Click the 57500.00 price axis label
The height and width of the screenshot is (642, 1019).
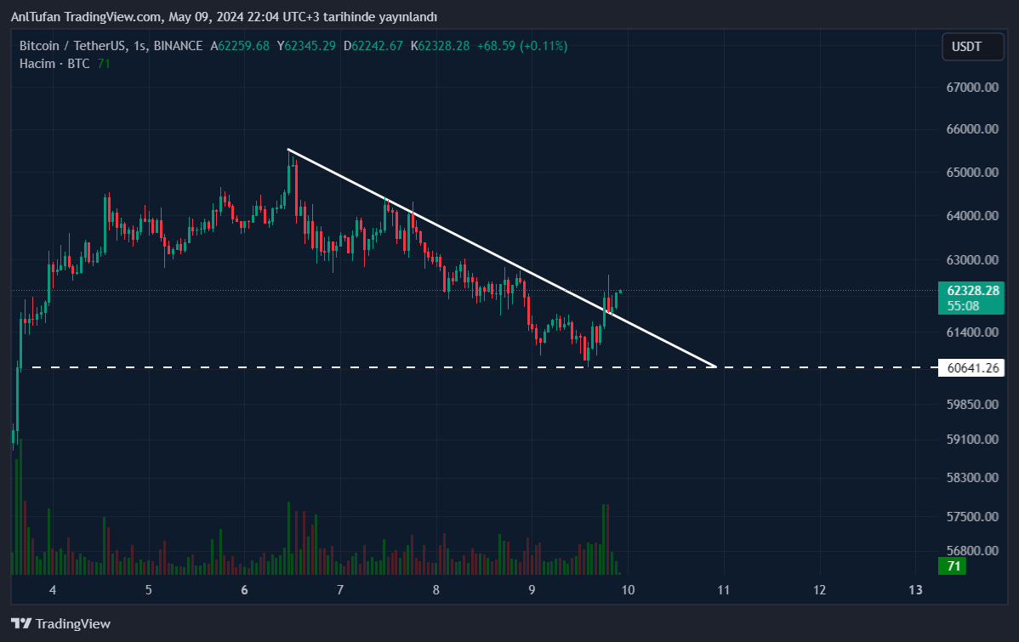point(972,517)
